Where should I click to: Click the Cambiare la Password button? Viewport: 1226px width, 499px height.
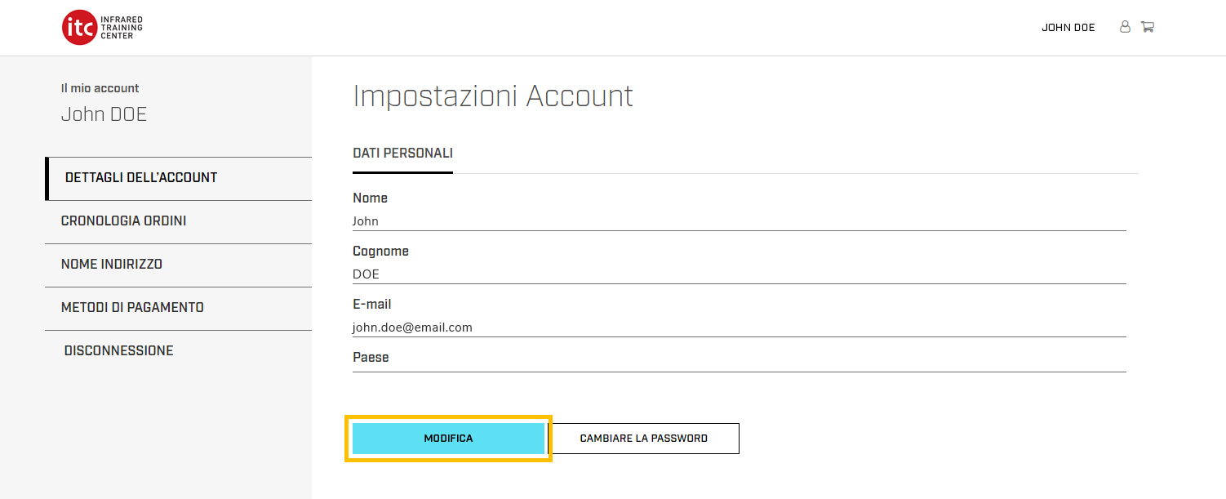click(x=643, y=439)
